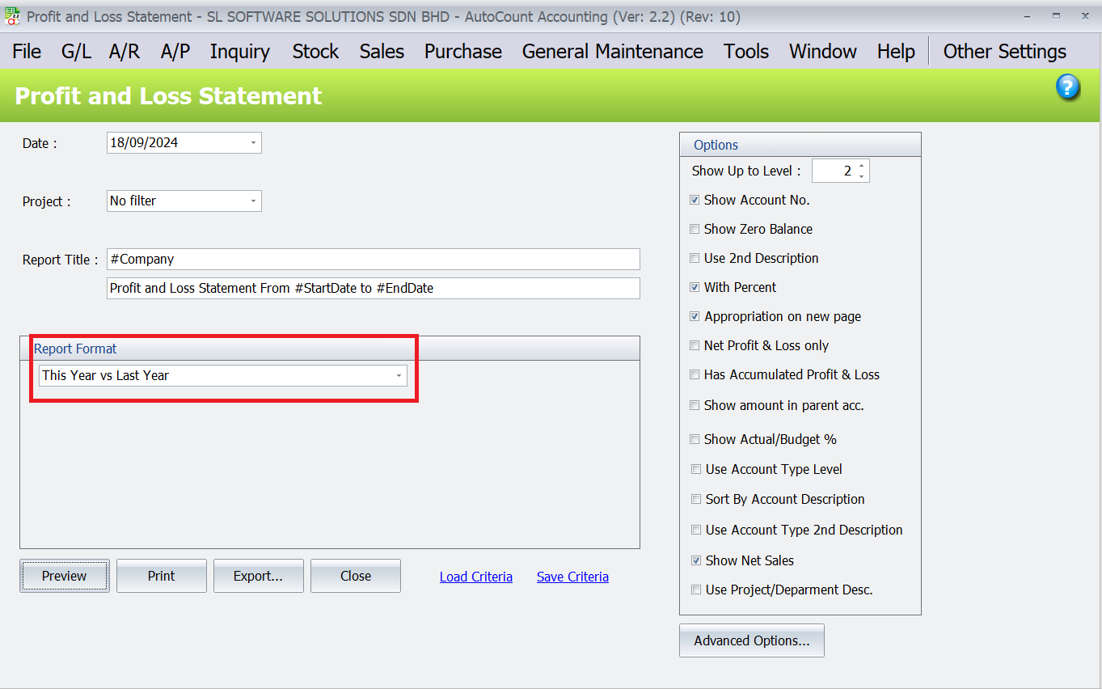
Task: Open the Advanced Options dialog
Action: pos(751,640)
